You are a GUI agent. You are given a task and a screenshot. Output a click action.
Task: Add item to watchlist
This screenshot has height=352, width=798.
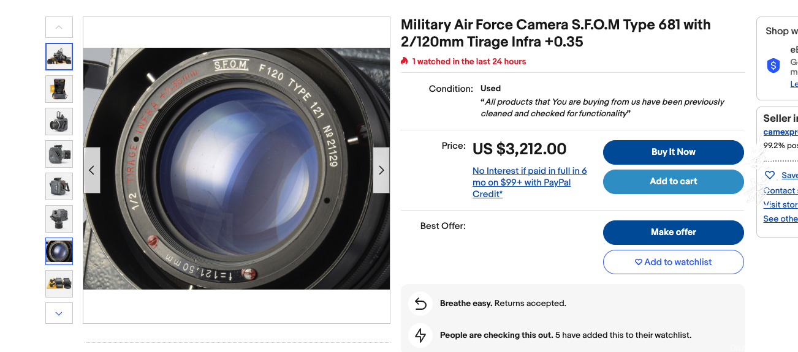tap(674, 262)
